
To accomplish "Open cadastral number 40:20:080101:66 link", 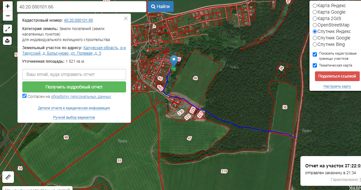I will point(78,20).
